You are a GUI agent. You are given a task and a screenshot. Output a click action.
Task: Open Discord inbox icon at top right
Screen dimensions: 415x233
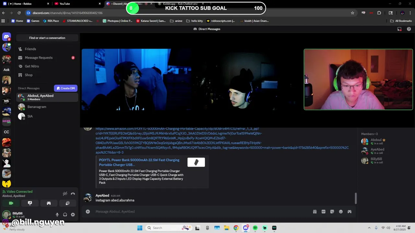[399, 29]
